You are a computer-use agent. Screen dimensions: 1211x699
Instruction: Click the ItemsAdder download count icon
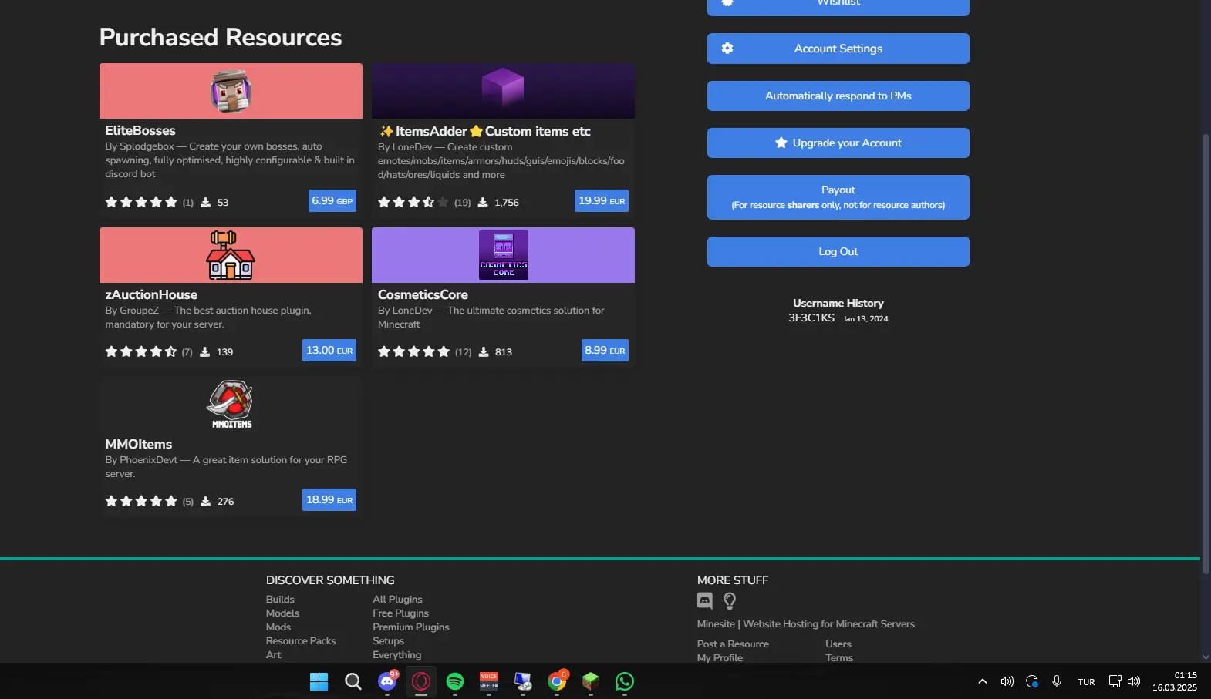click(483, 203)
